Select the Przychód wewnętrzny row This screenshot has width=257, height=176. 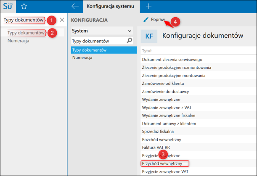(x=164, y=163)
